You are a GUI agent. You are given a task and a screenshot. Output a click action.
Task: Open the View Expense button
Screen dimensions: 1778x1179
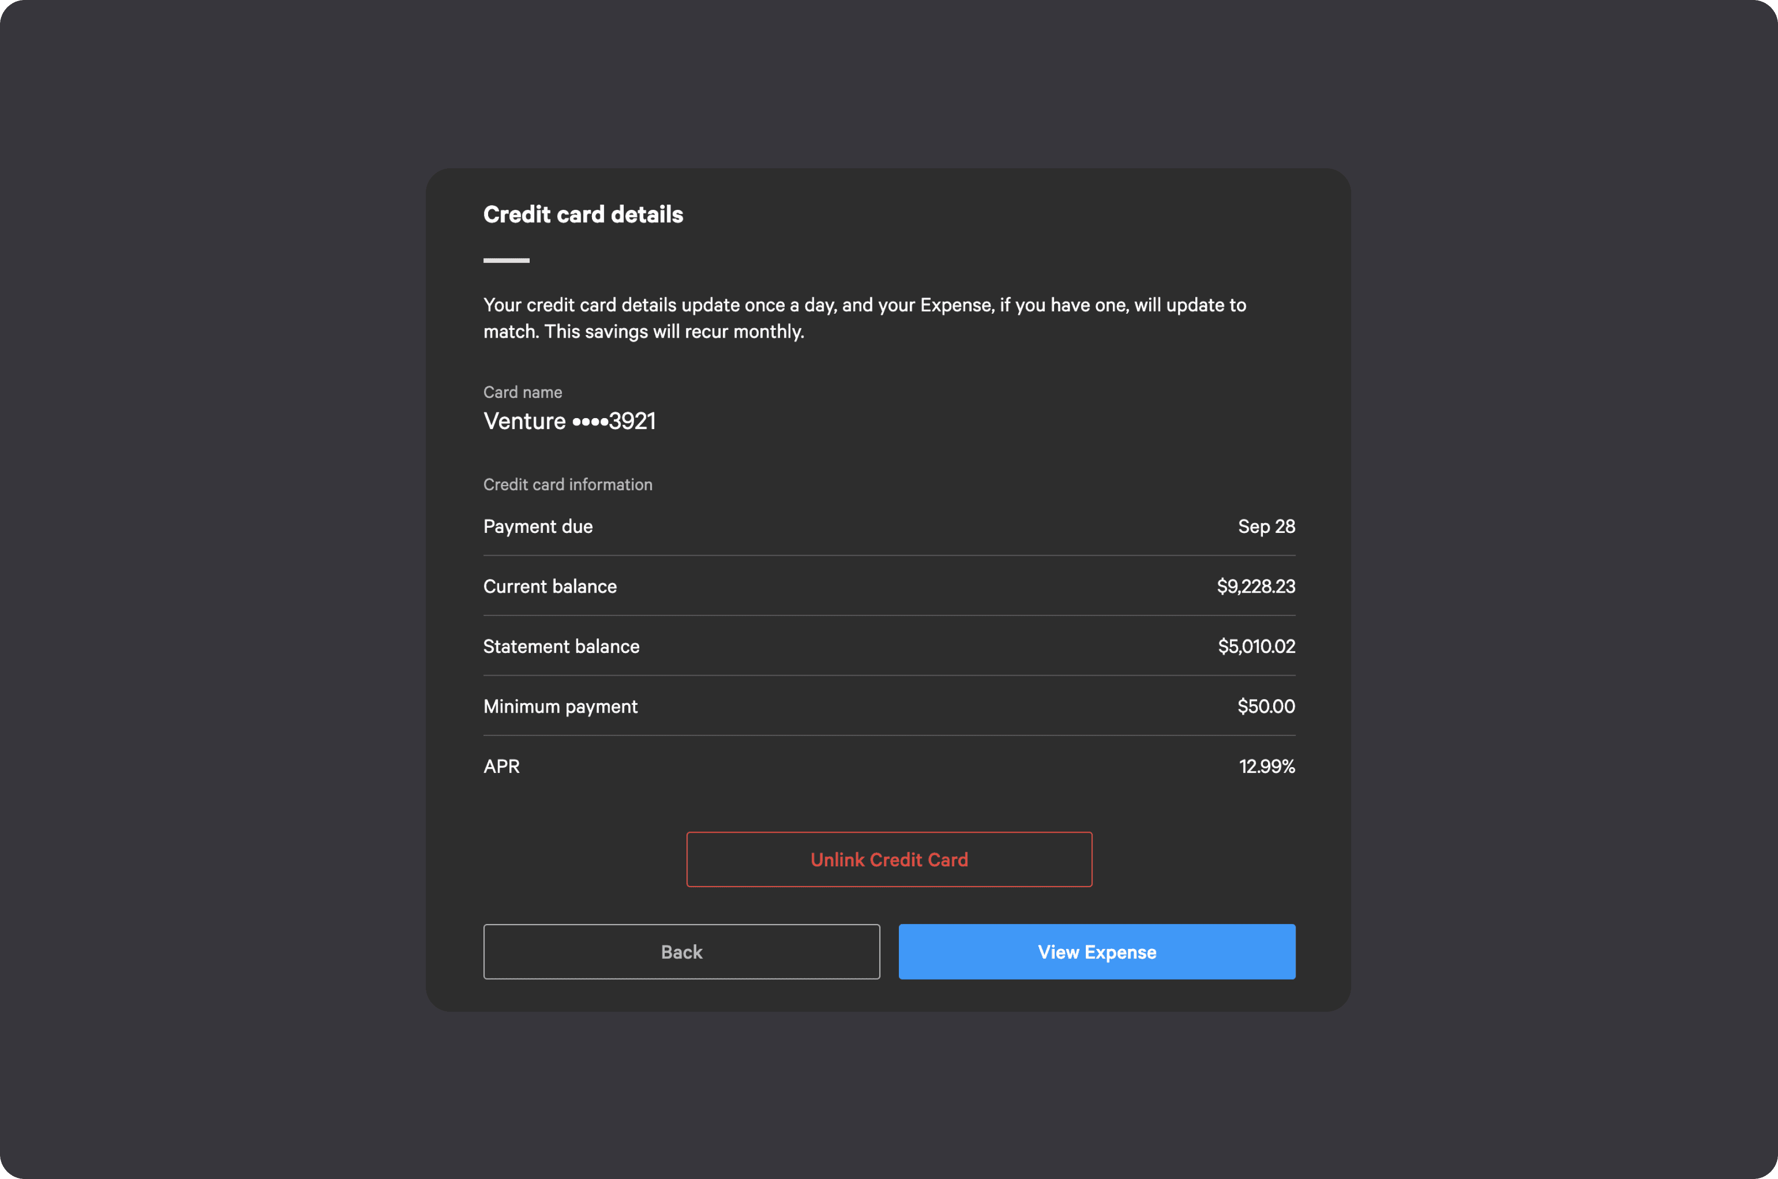click(x=1097, y=952)
